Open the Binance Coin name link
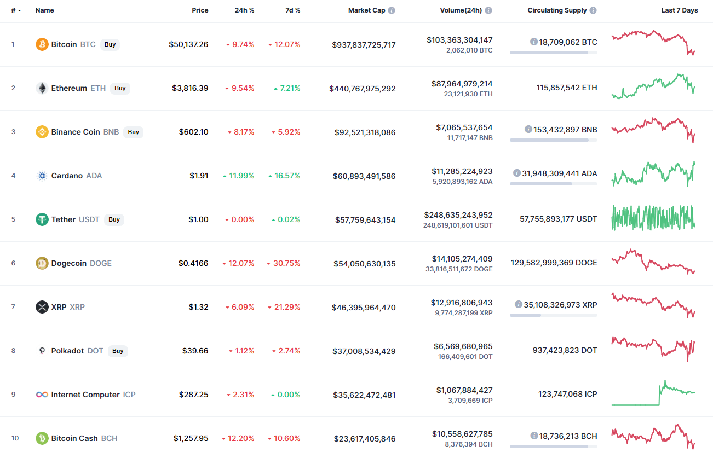Image resolution: width=713 pixels, height=458 pixels. coord(76,132)
